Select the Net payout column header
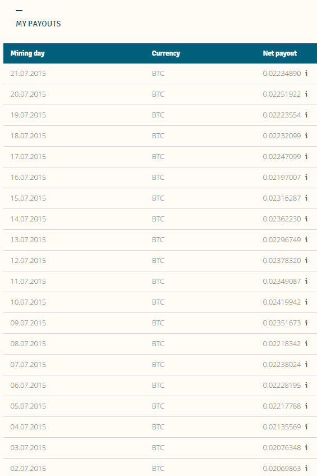This screenshot has height=476, width=317. (280, 53)
